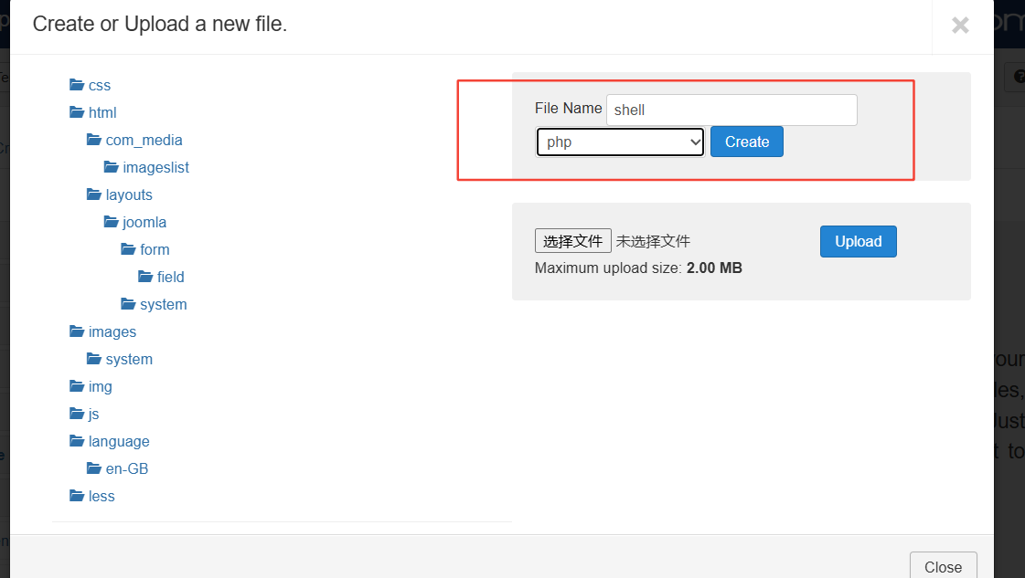This screenshot has width=1025, height=578.
Task: Select the layouts folder link
Action: click(x=129, y=195)
